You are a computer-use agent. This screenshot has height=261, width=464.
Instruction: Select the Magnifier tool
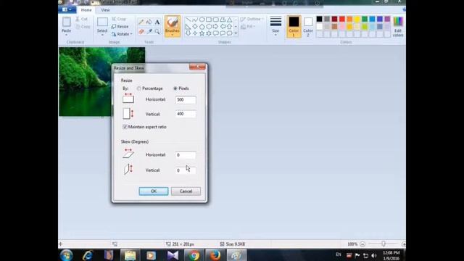[157, 31]
